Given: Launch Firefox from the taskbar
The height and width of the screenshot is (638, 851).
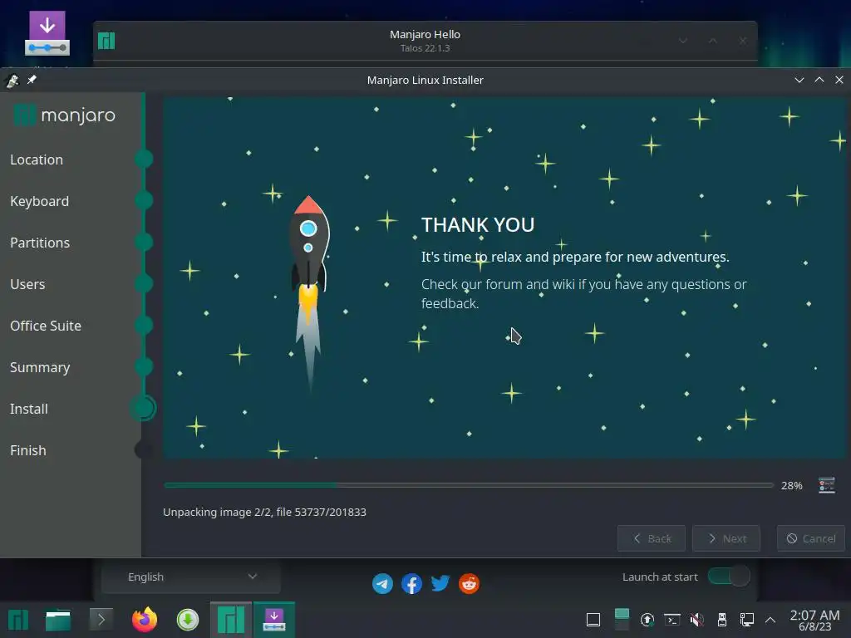Looking at the screenshot, I should click(145, 620).
